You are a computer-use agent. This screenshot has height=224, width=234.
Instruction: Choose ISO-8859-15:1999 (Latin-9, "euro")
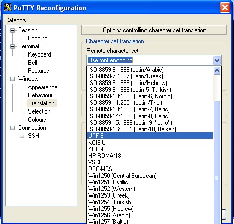(150, 123)
